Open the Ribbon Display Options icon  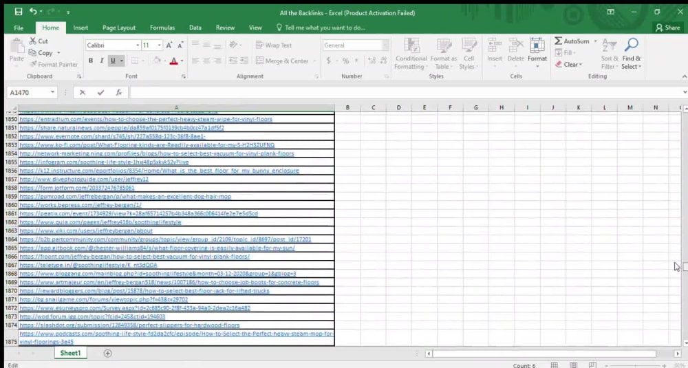[x=610, y=12]
